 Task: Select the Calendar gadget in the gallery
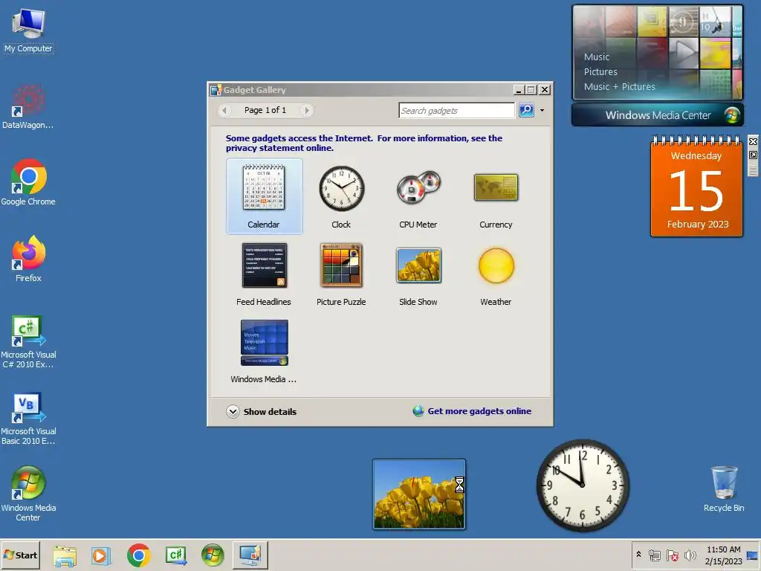tap(264, 196)
